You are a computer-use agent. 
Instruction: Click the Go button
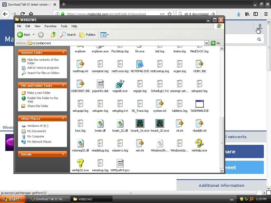coord(215,43)
